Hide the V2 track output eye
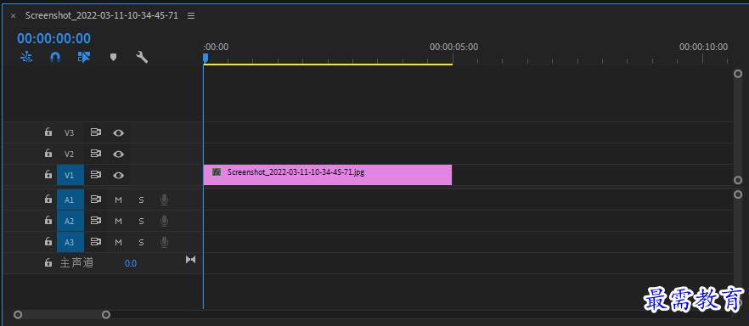The height and width of the screenshot is (326, 749). point(119,155)
